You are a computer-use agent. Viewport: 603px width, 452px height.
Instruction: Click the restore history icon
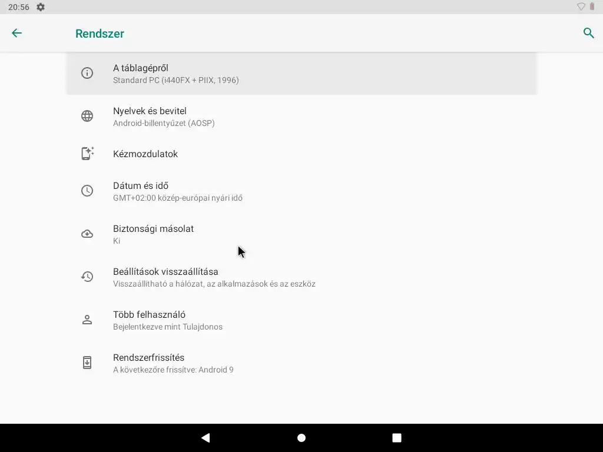87,277
